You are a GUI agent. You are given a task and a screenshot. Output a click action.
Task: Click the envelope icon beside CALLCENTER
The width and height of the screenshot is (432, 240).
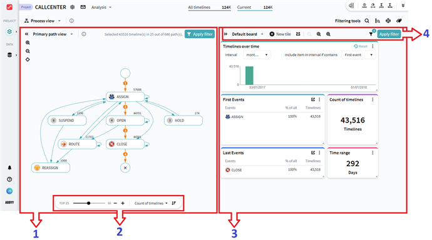click(x=83, y=7)
